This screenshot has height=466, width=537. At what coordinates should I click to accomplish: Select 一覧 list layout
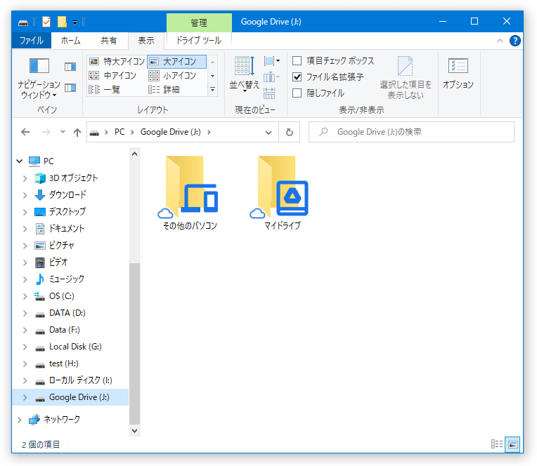(x=105, y=90)
